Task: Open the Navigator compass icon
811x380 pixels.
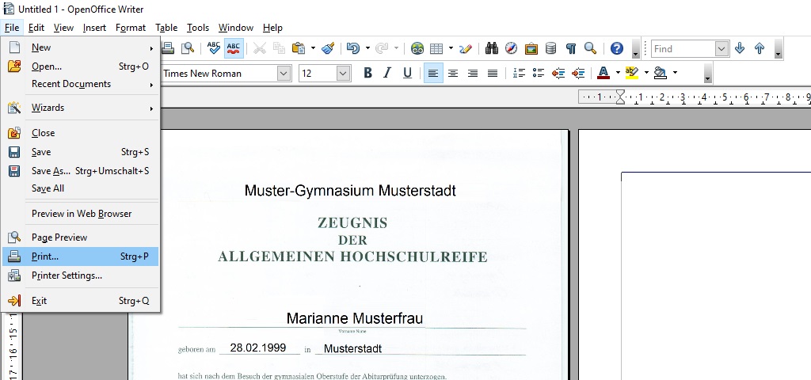Action: tap(512, 48)
